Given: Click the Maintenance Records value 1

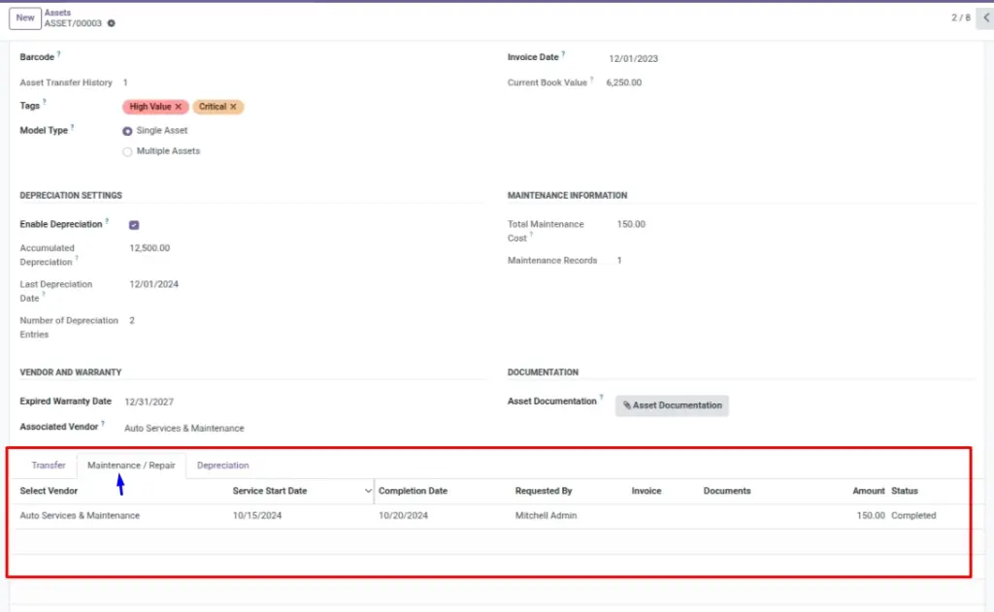Looking at the screenshot, I should [x=619, y=260].
